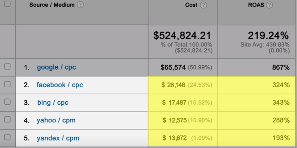Select the $ 12,575 yahoo cost cell
This screenshot has height=148, width=297.
(x=175, y=120)
